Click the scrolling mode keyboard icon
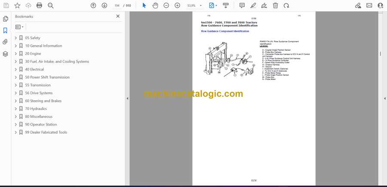387x187 pixels. click(226, 6)
